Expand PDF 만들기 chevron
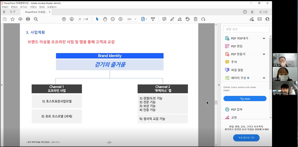The width and height of the screenshot is (298, 147). click(x=264, y=54)
